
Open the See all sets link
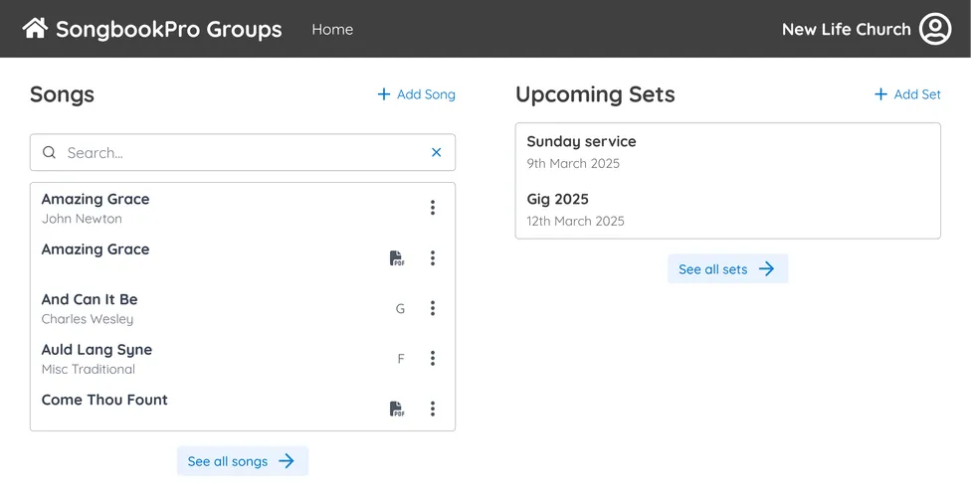point(727,269)
